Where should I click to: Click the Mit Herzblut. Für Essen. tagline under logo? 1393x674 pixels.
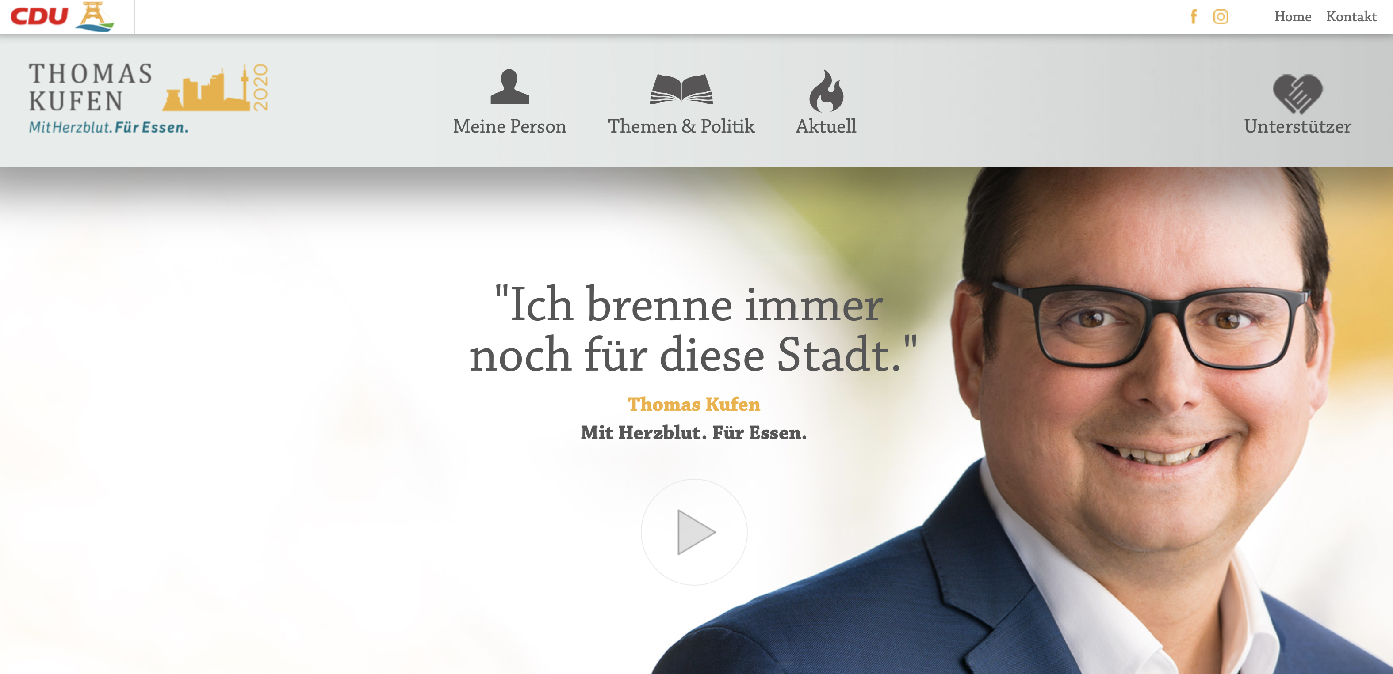coord(109,128)
